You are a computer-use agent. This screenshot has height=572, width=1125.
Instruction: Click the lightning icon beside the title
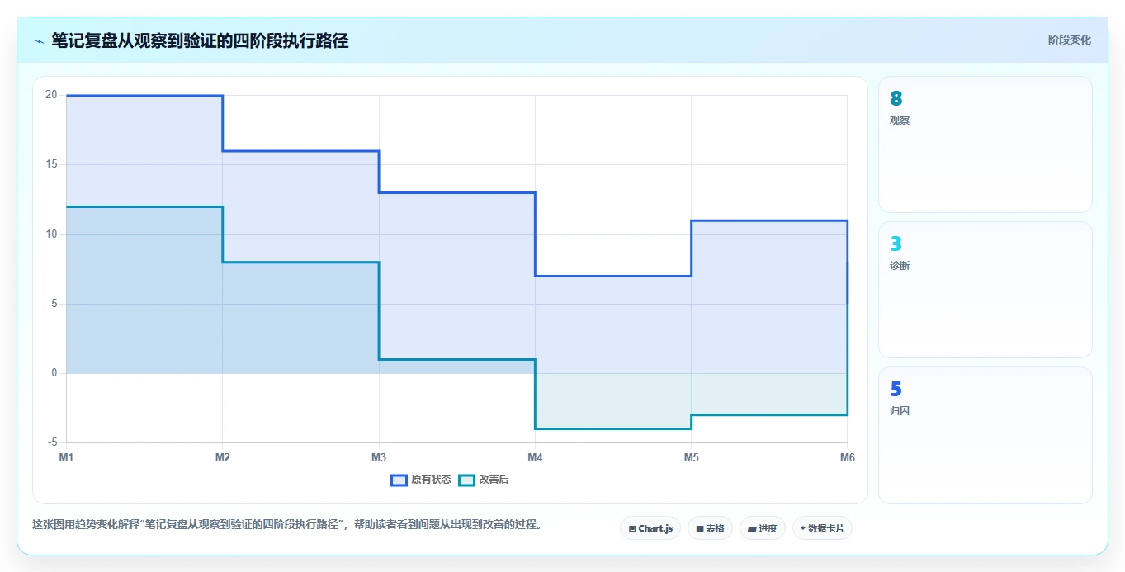coord(39,41)
